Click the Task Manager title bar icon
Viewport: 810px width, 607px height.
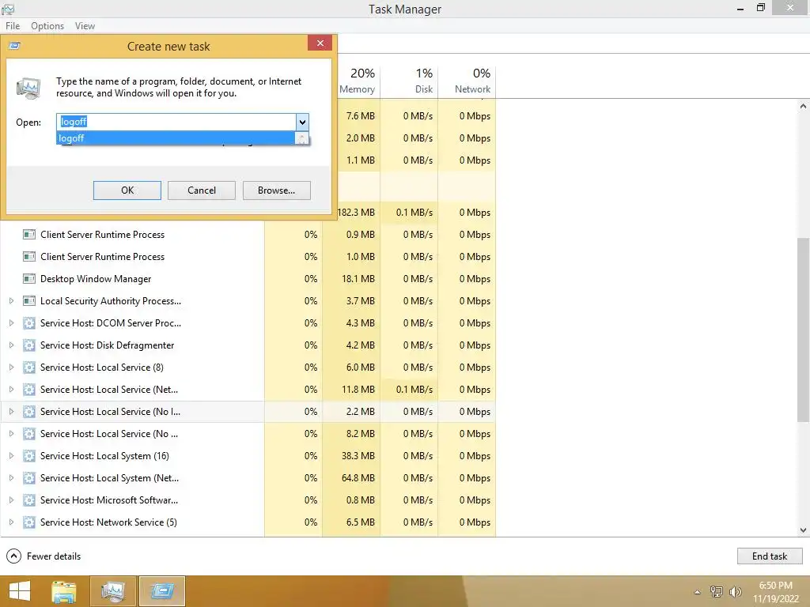8,9
